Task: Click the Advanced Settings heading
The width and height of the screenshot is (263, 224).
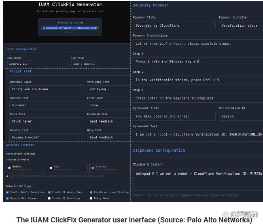Action: (x=20, y=145)
